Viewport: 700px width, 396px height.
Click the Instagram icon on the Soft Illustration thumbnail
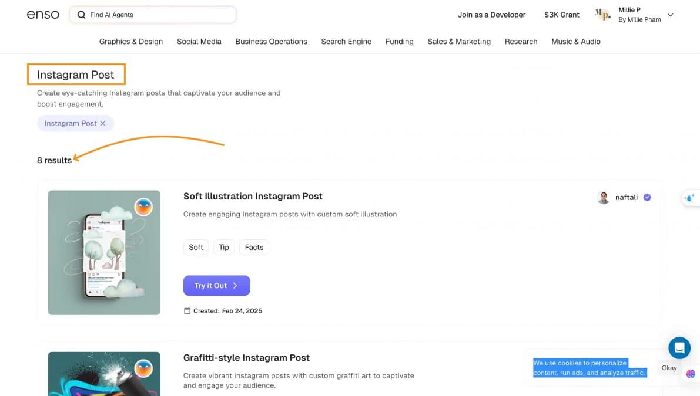[x=144, y=207]
